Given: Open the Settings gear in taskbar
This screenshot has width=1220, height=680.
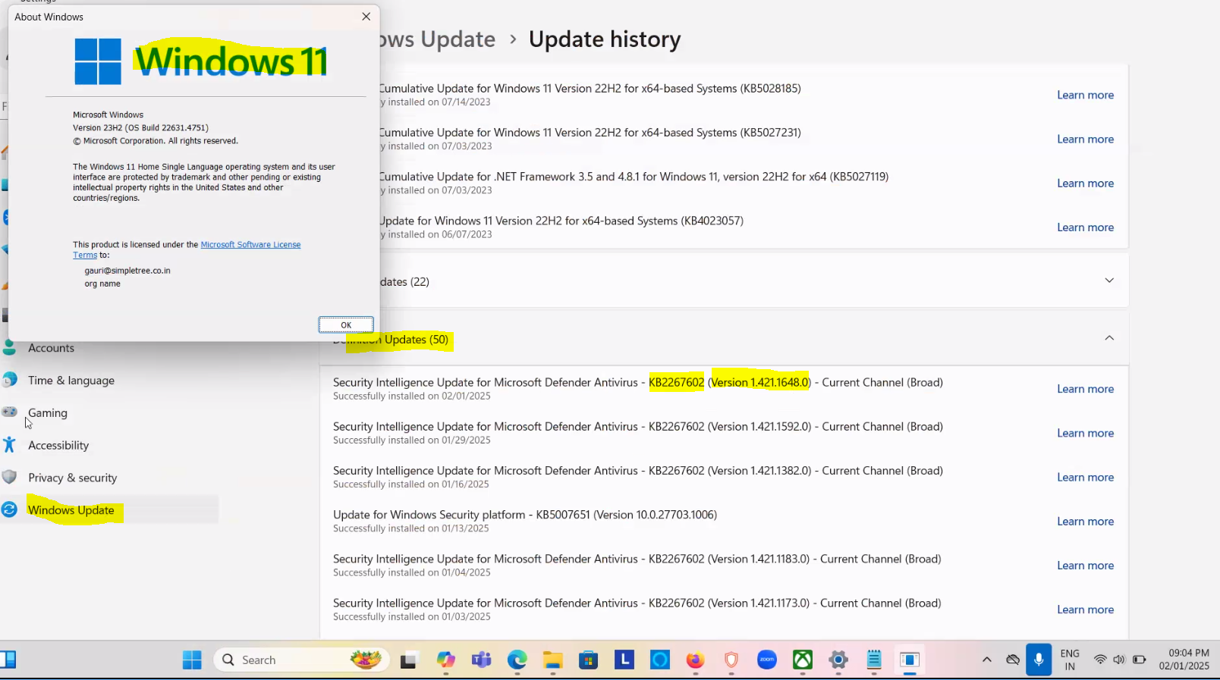Looking at the screenshot, I should pyautogui.click(x=838, y=660).
